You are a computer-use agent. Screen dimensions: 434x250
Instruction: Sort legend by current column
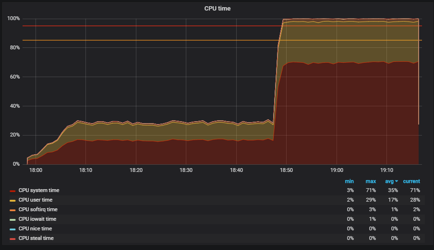411,181
